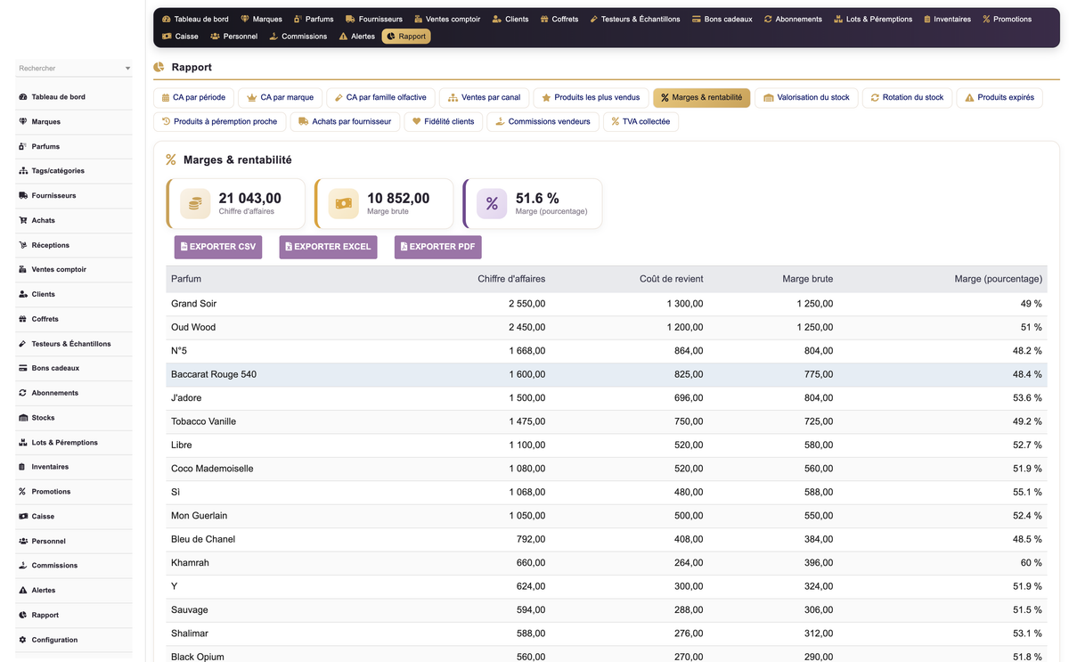This screenshot has height=662, width=1069.
Task: Switch to Produits expirés report
Action: click(x=1000, y=97)
